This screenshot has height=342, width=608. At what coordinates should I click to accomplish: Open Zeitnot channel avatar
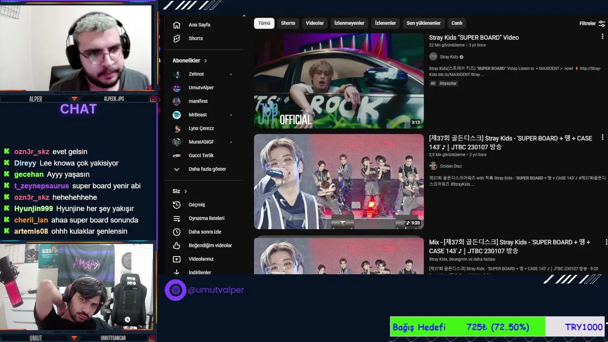tap(177, 74)
